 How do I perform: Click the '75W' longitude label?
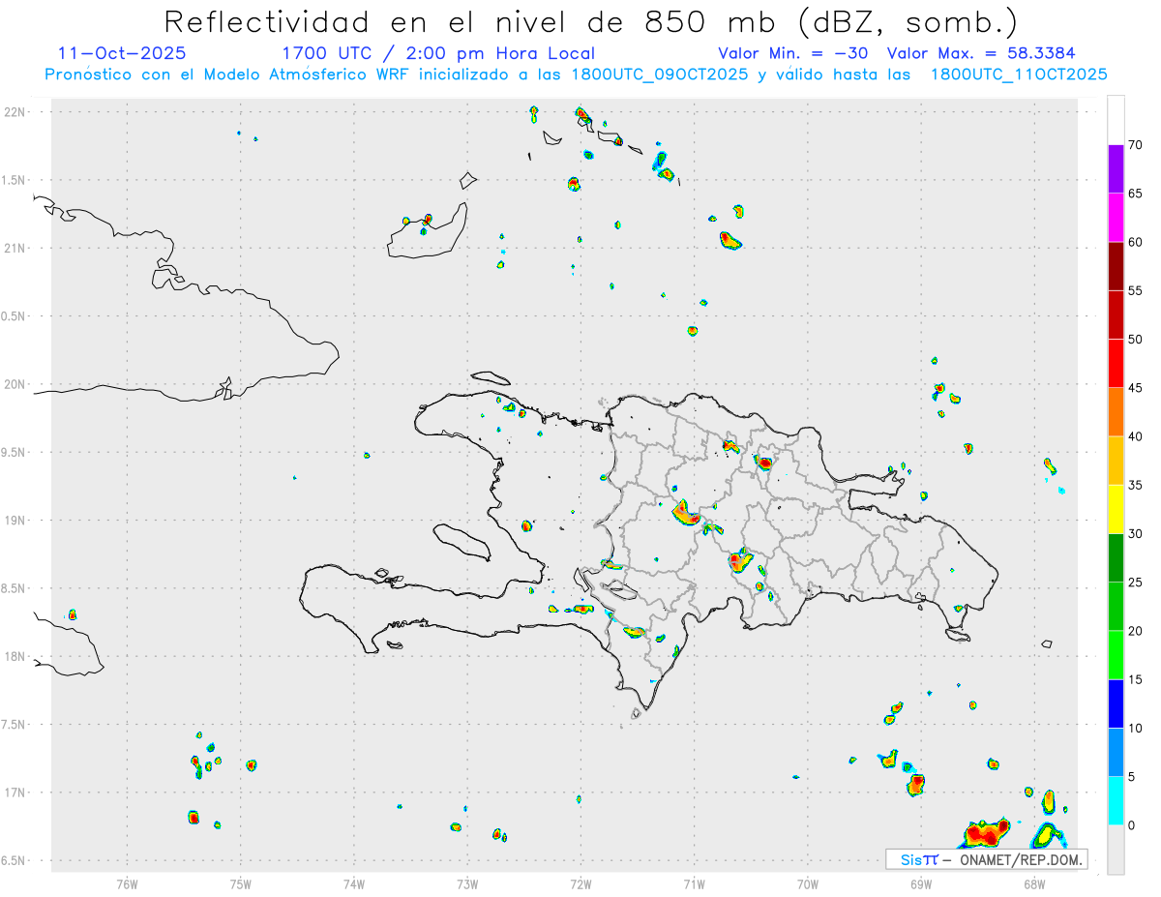click(241, 883)
